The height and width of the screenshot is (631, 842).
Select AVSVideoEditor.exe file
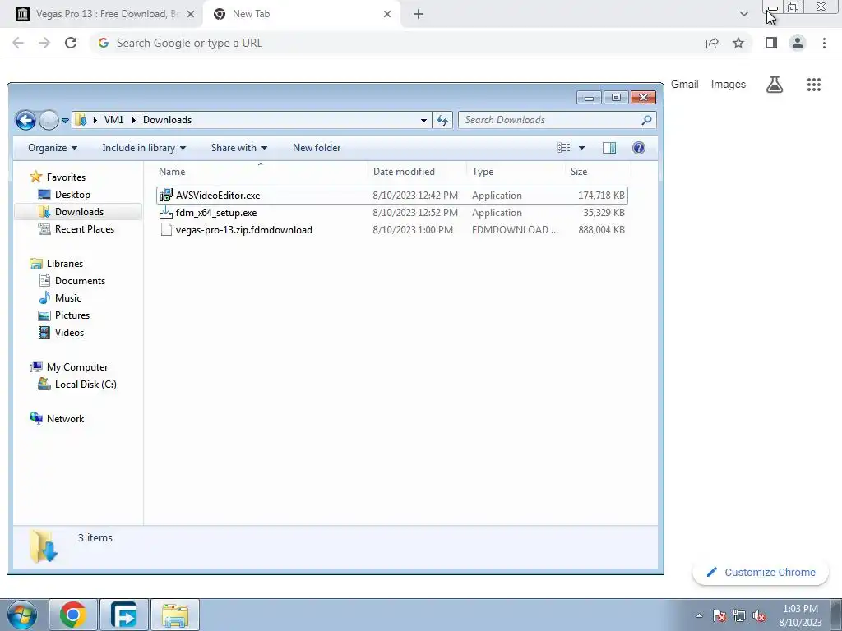click(x=392, y=196)
